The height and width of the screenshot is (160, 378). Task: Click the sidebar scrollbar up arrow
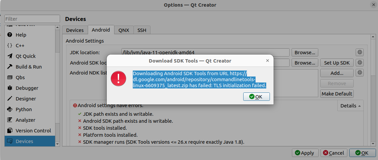tap(57, 27)
